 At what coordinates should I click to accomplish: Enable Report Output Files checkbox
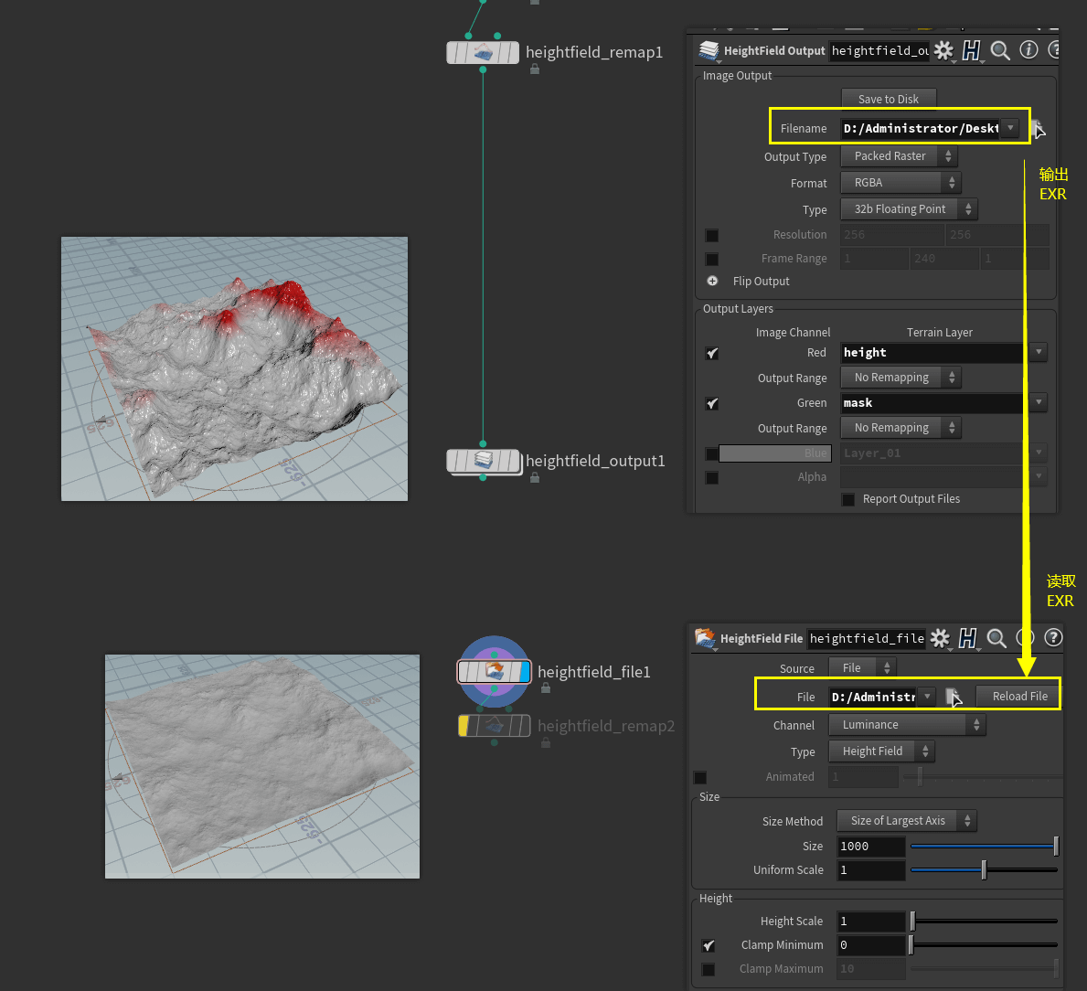click(848, 499)
